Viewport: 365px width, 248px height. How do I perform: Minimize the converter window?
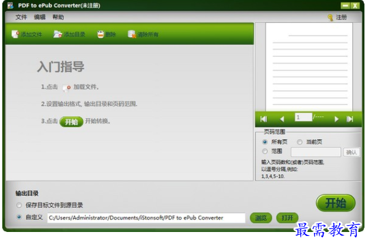tap(345, 5)
